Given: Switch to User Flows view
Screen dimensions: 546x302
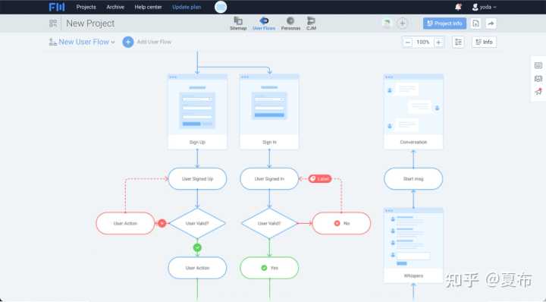Looking at the screenshot, I should click(264, 24).
